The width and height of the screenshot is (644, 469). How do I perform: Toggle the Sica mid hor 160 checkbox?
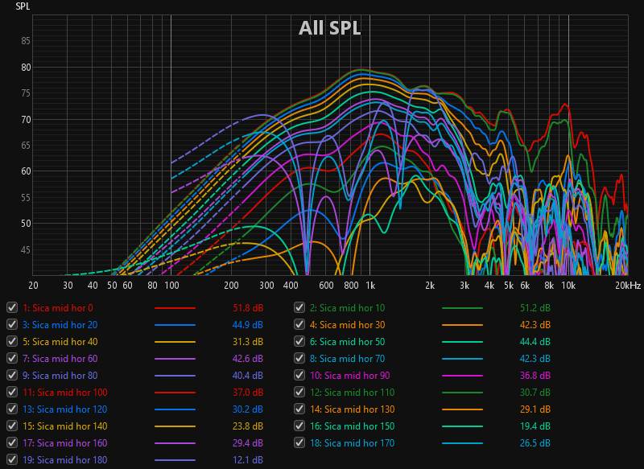point(12,442)
